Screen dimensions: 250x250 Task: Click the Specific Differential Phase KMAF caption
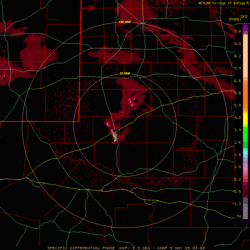click(126, 248)
